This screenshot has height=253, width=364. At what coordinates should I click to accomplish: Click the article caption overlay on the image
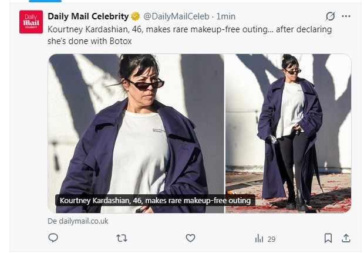tap(155, 201)
